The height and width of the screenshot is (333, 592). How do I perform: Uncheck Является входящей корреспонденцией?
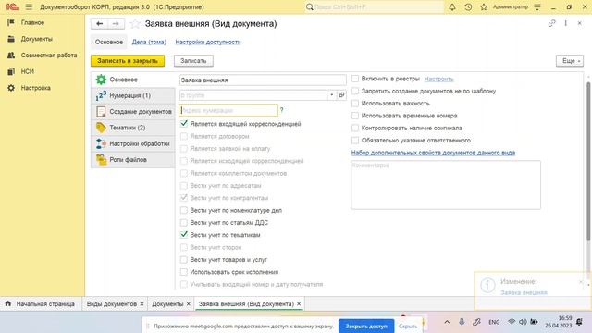pyautogui.click(x=184, y=123)
